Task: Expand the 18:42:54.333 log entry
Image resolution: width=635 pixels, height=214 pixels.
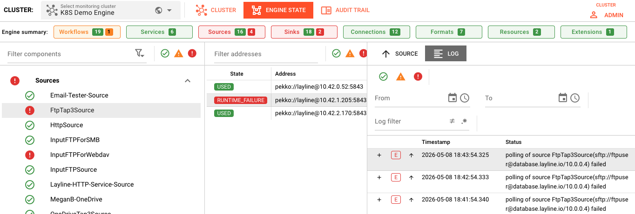Action: [379, 177]
